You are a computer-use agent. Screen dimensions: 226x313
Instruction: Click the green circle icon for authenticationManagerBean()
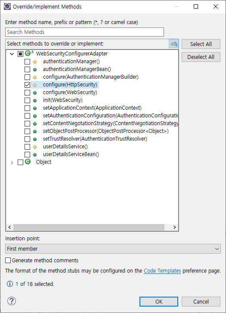coord(35,70)
